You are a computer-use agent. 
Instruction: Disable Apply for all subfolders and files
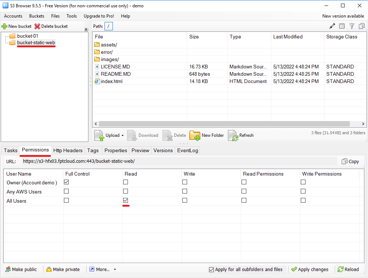[211, 269]
